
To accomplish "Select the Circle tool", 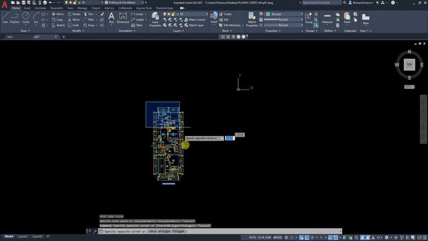I will (x=25, y=18).
